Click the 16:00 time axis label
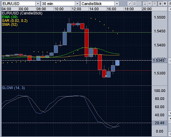The width and height of the screenshot is (171, 137). [111, 9]
